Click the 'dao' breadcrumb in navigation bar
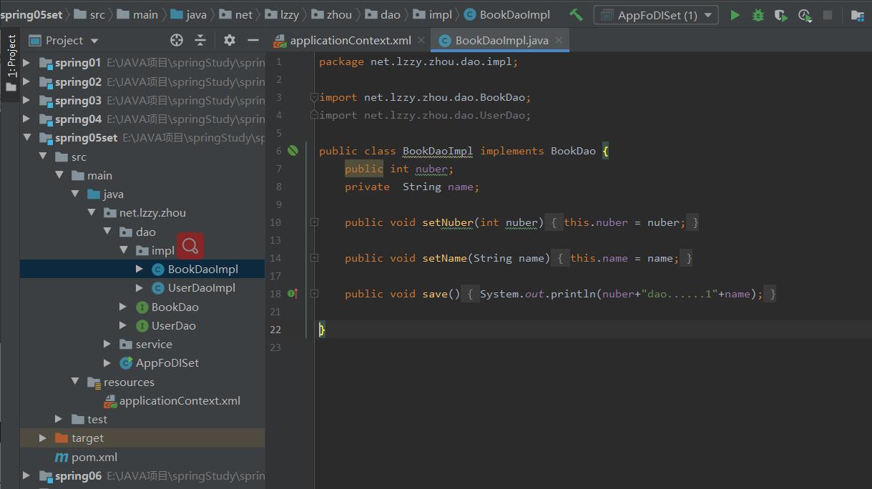 pos(391,14)
